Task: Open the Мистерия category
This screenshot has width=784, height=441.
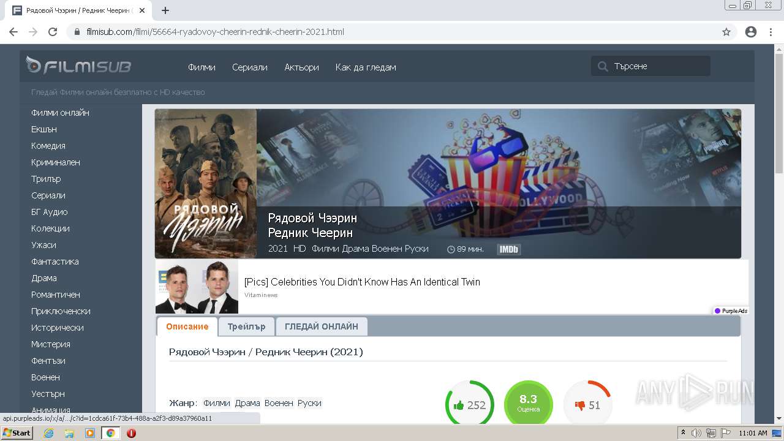Action: [x=51, y=344]
